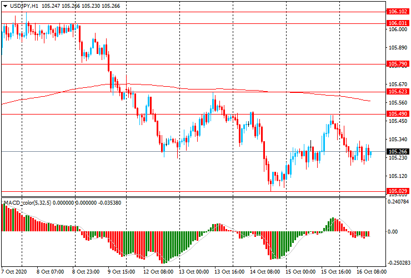Click the 106.000 price scale value

[398, 29]
